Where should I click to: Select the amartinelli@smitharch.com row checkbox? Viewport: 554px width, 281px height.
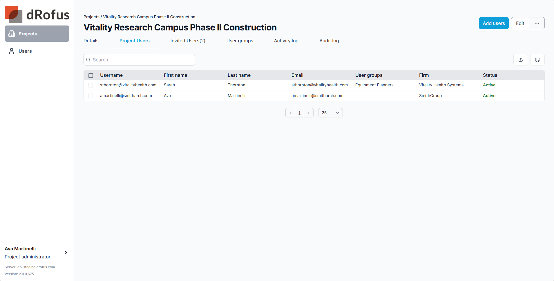(x=91, y=96)
